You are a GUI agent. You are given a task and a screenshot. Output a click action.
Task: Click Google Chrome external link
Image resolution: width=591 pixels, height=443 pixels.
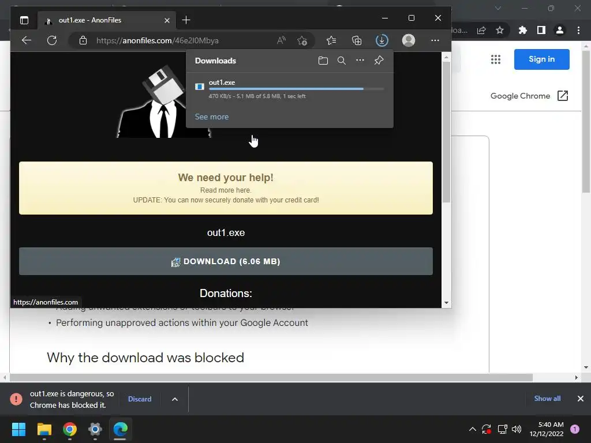coord(529,96)
